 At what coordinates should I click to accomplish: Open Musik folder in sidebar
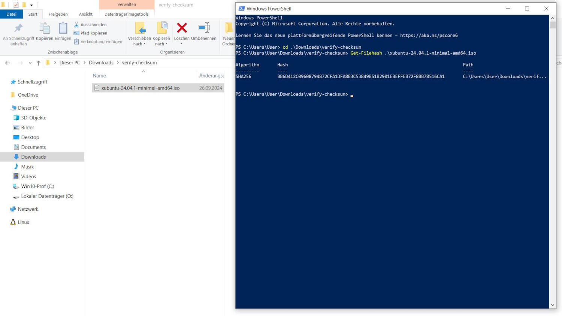tap(27, 167)
